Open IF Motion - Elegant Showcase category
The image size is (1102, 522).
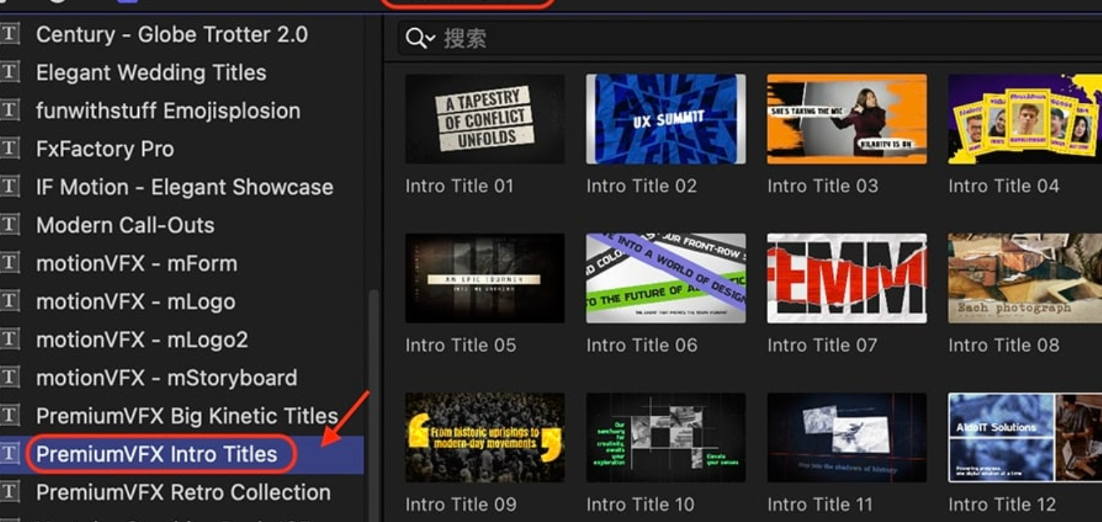tap(184, 187)
